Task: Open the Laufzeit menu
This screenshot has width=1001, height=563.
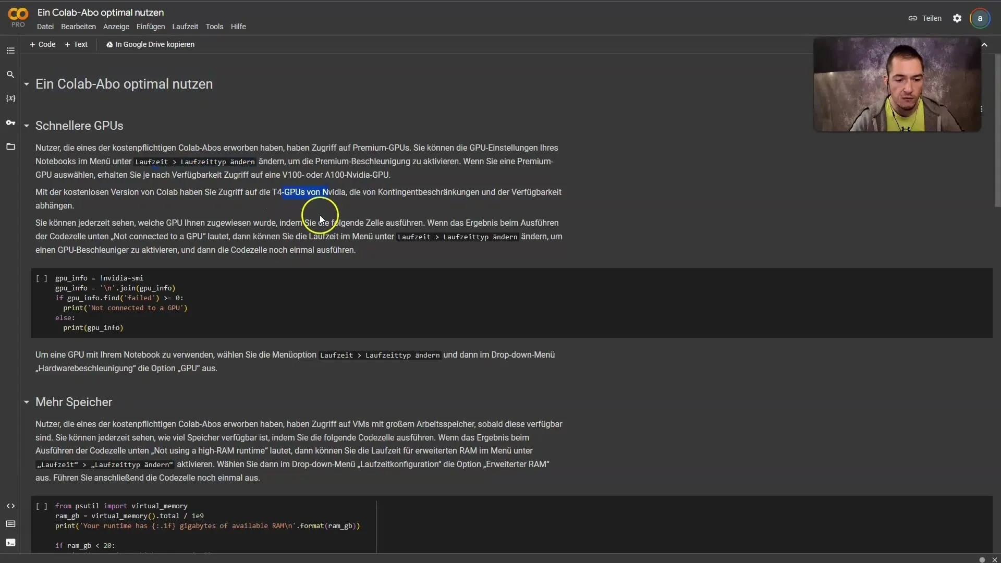Action: pos(185,26)
